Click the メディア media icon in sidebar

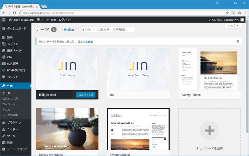tap(4, 44)
